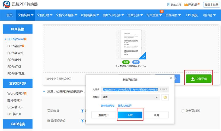Viewport: 221px width, 131px height.
Task: Select PPT转PDF in the sidebar
Action: pos(14,114)
